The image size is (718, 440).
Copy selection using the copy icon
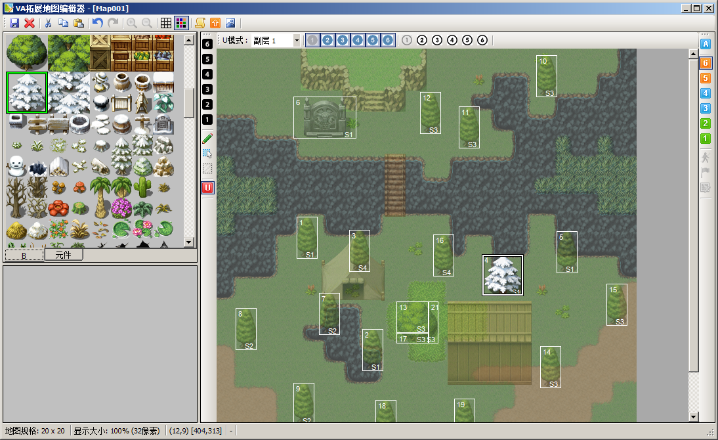pos(63,23)
